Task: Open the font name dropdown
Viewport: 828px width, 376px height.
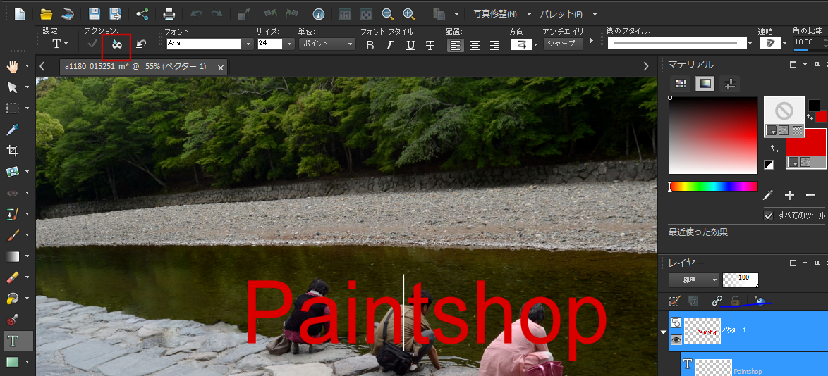Action: 249,44
